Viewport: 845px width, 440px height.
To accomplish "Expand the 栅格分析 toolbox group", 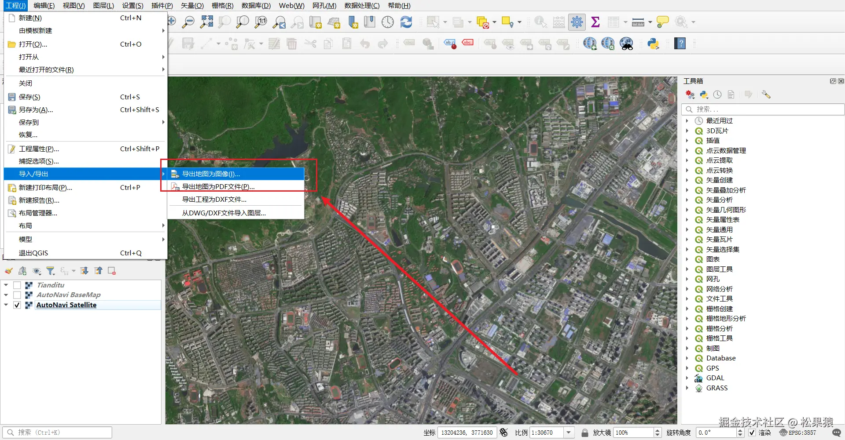I will tap(687, 328).
